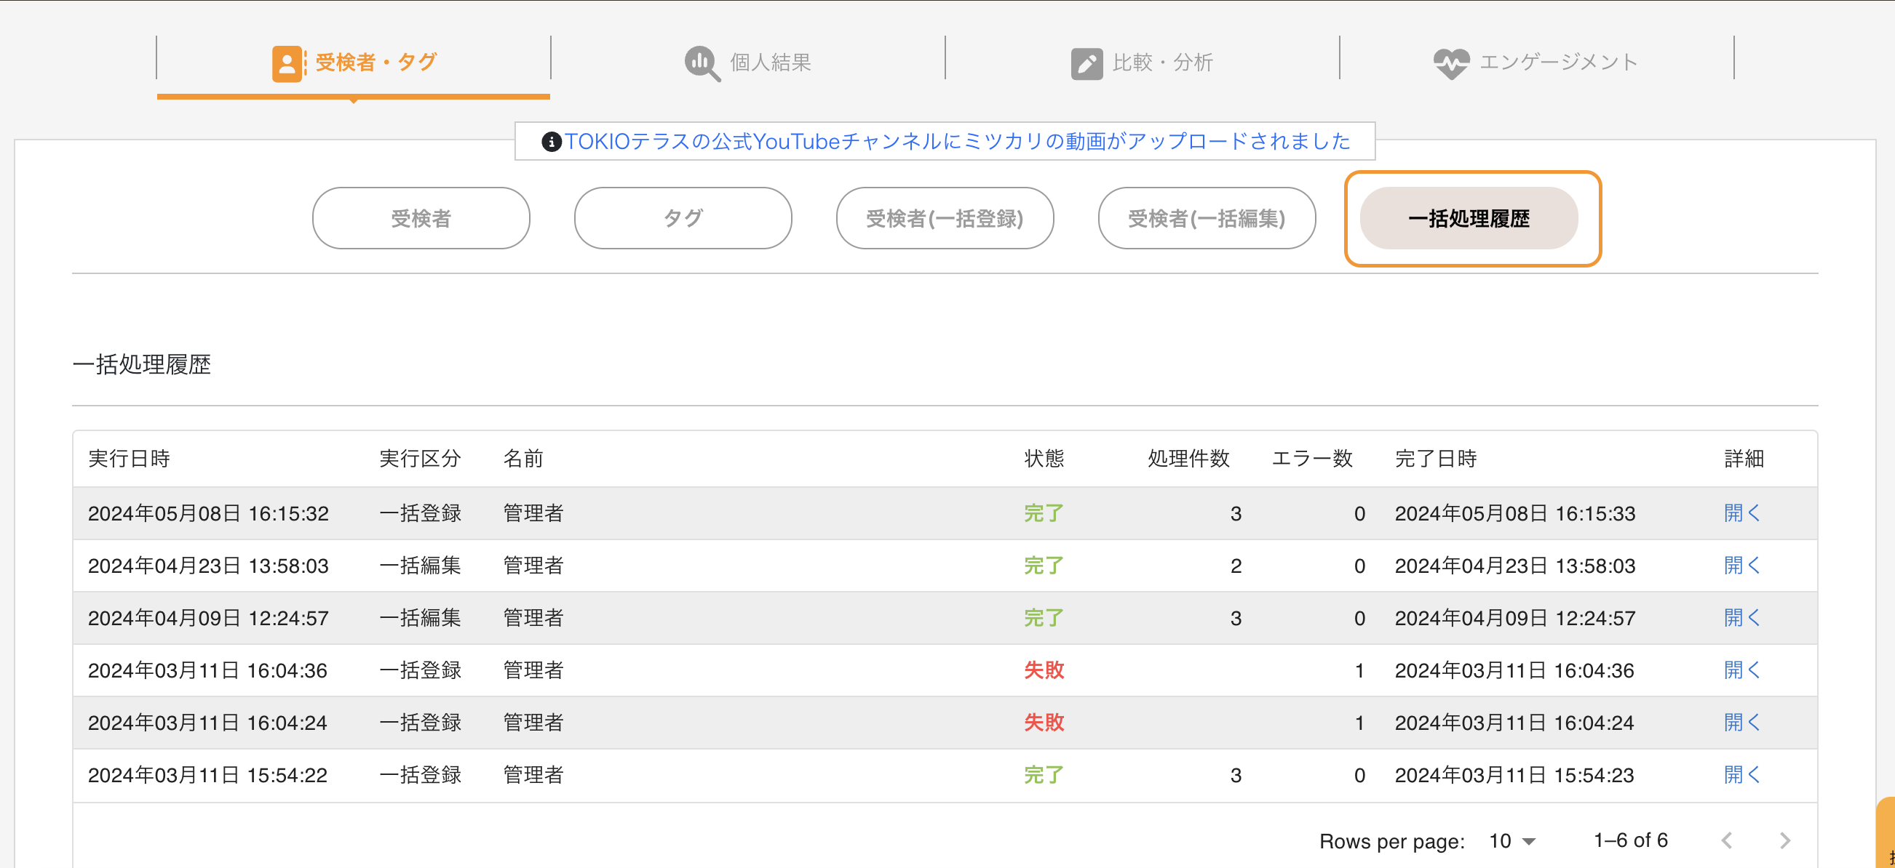
Task: Open 受検者(一括編集) section
Action: [x=1207, y=217]
